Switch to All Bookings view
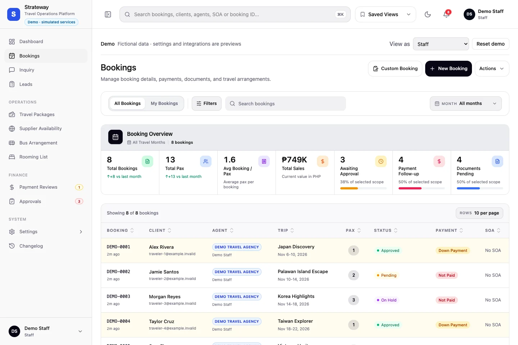This screenshot has height=345, width=518. pos(127,103)
